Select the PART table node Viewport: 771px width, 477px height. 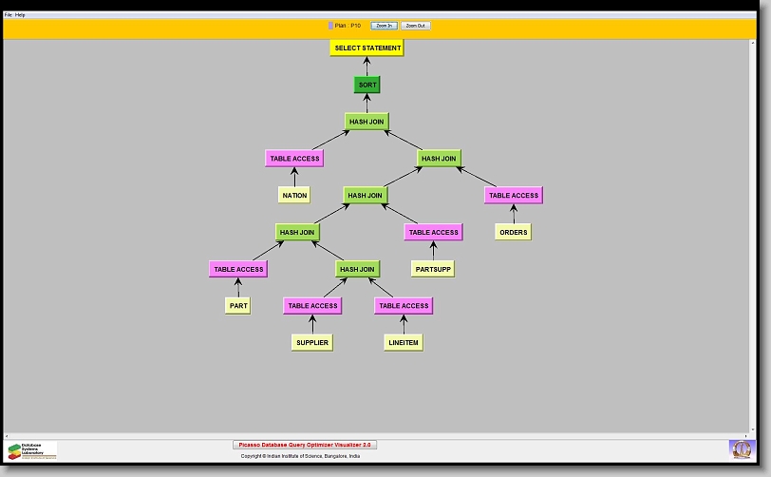point(238,306)
